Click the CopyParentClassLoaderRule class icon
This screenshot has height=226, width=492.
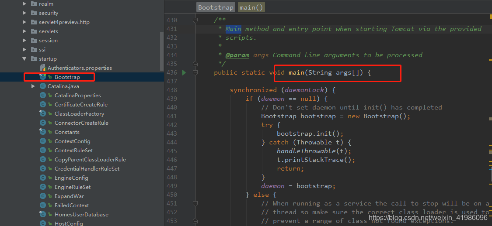[43, 160]
